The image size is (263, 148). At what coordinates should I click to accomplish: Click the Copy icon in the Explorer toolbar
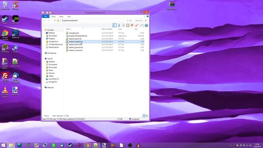(123, 25)
